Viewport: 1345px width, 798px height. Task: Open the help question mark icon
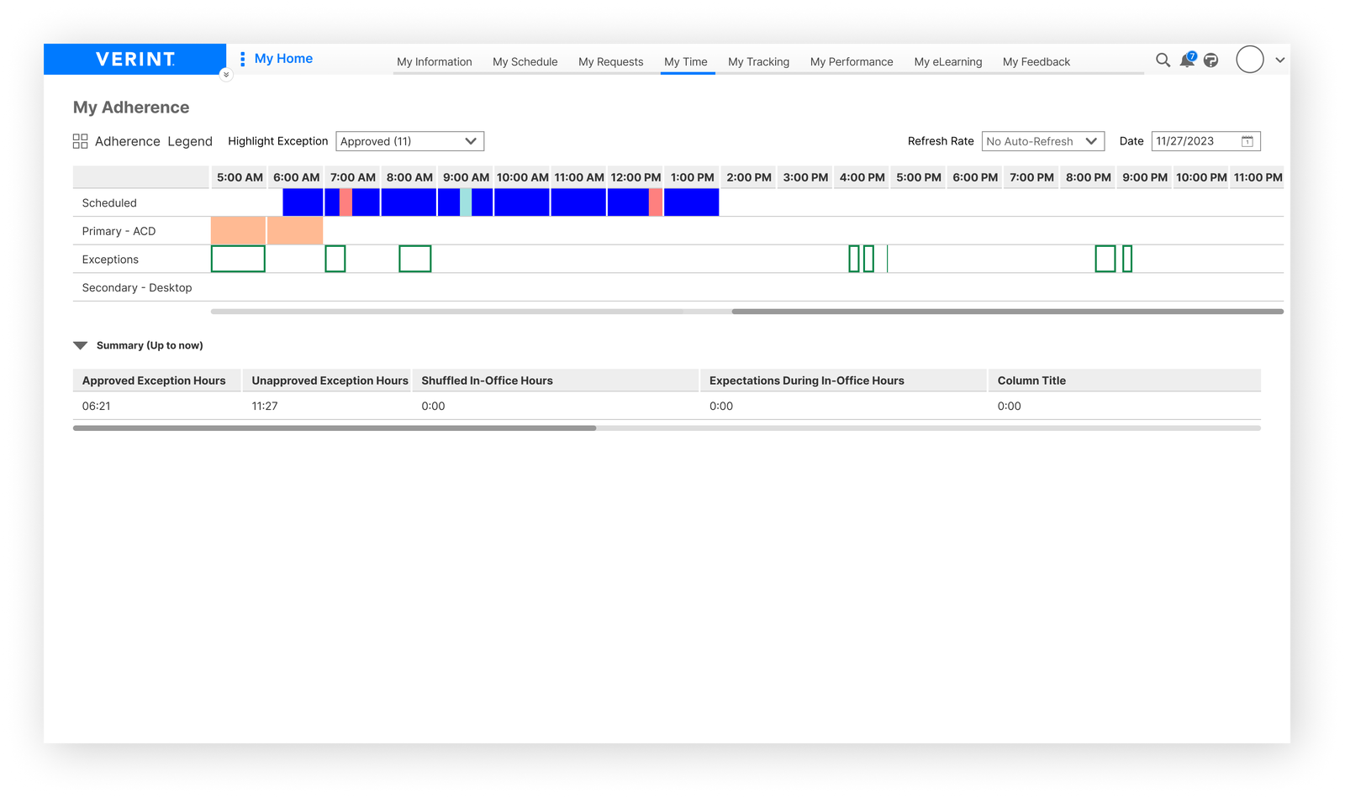pos(1210,60)
